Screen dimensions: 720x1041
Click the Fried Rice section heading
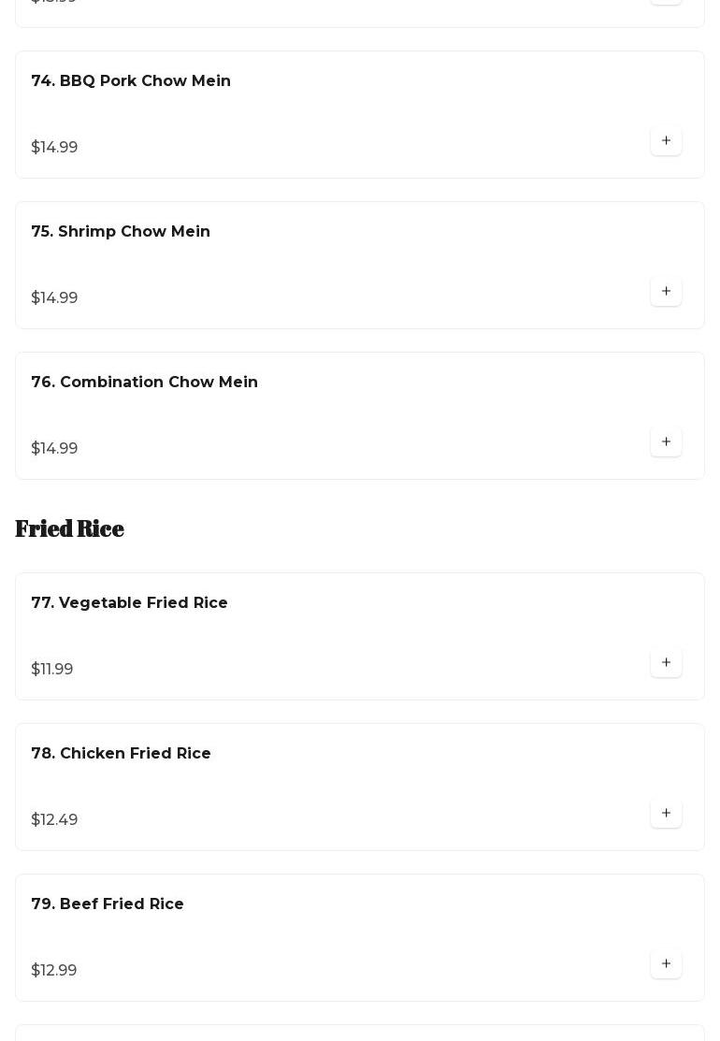coord(70,528)
